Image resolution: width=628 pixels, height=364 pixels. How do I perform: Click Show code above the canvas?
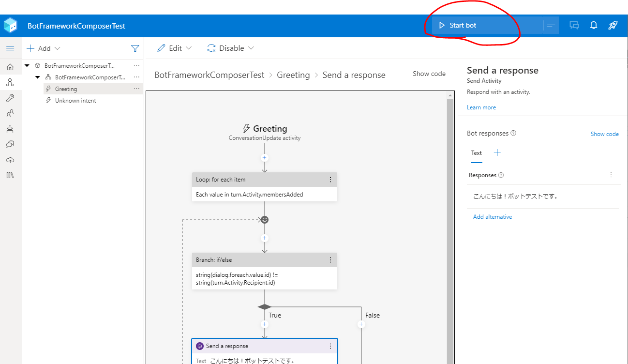tap(429, 74)
